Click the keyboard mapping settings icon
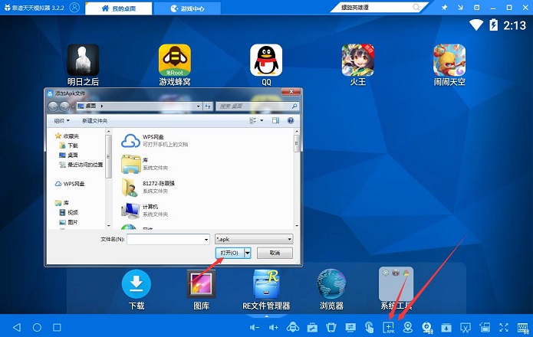This screenshot has width=533, height=337. tap(523, 327)
